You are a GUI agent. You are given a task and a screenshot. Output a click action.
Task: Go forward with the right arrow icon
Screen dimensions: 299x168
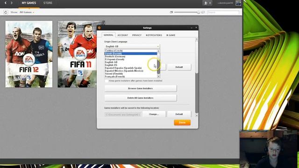(12, 3)
